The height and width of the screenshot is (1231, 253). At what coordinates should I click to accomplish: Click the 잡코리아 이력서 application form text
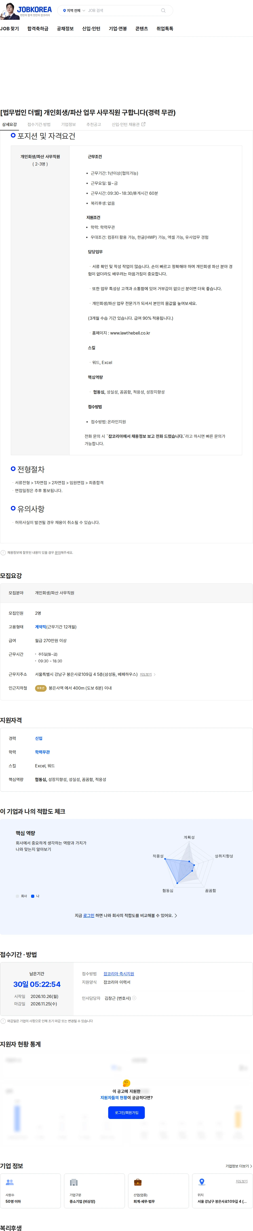click(117, 982)
